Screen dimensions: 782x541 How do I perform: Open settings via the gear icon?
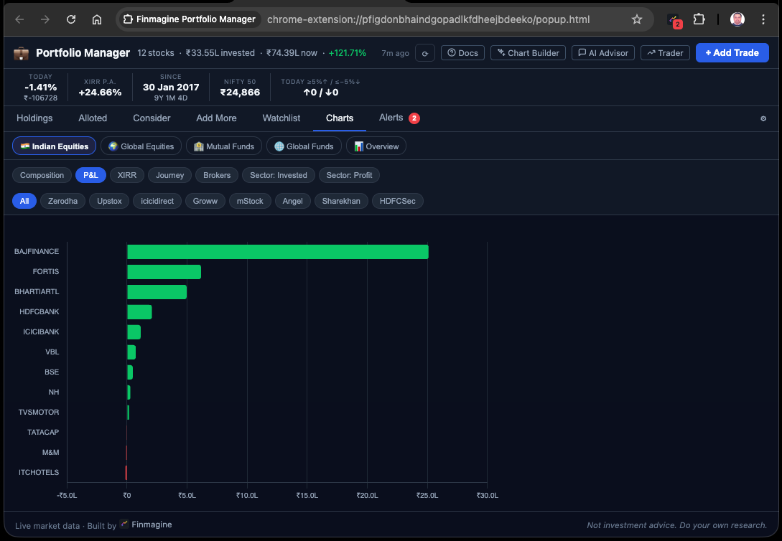(763, 118)
